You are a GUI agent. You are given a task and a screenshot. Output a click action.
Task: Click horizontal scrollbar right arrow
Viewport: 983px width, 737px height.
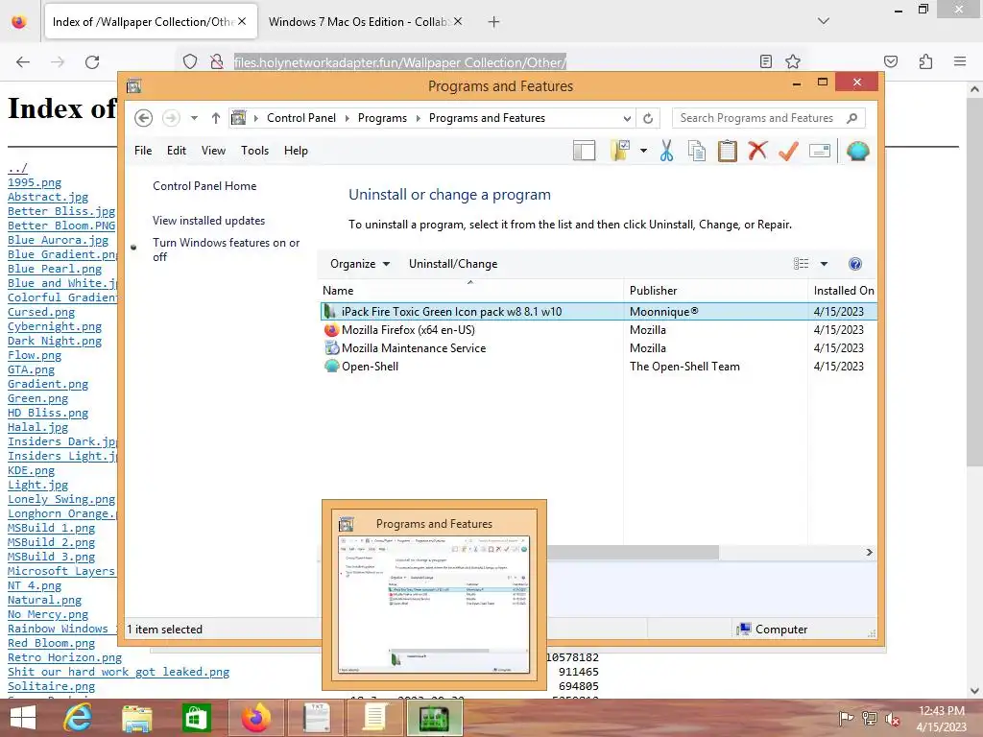coord(869,552)
